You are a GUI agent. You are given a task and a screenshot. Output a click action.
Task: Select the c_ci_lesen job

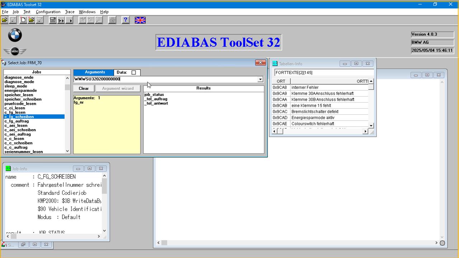[15, 108]
